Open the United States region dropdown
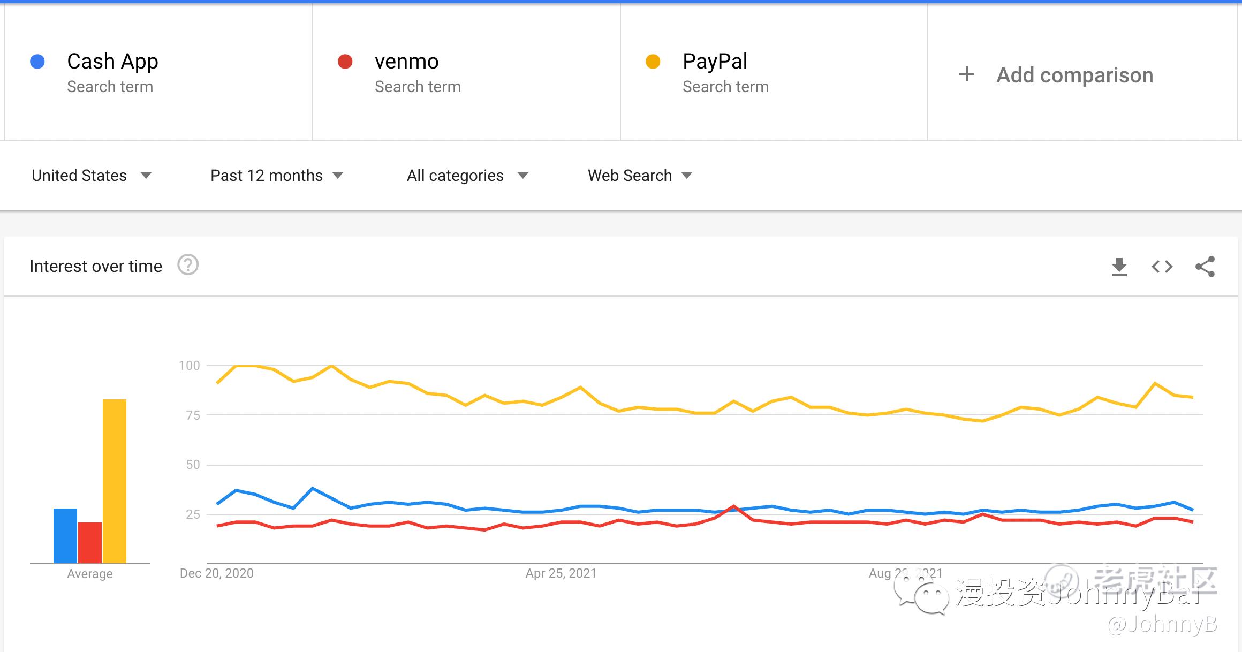1242x652 pixels. click(x=92, y=176)
